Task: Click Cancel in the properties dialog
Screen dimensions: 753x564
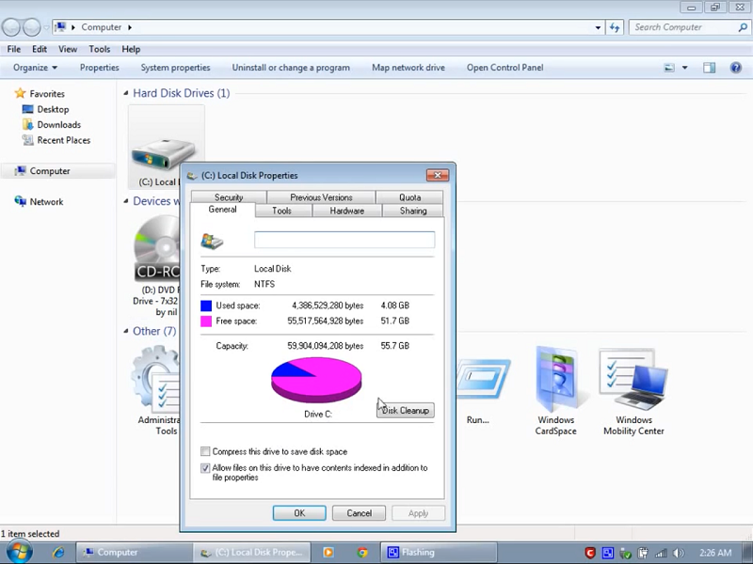Action: click(x=360, y=513)
